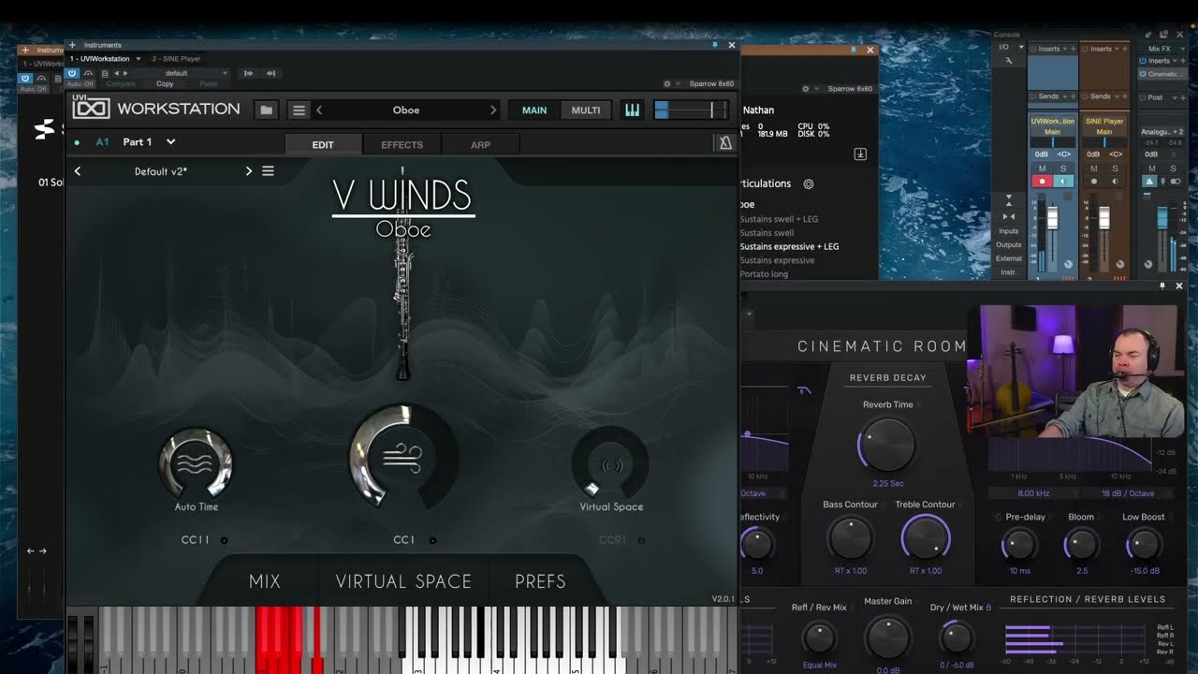This screenshot has width=1198, height=674.
Task: Select the previous instrument arrow left of Oboe
Action: tap(319, 110)
